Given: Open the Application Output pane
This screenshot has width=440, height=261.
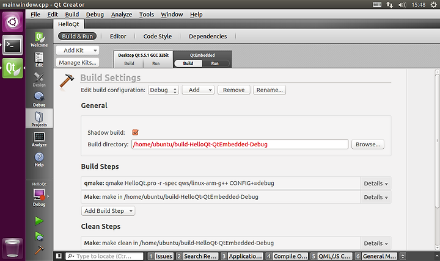Looking at the screenshot, I should 242,256.
